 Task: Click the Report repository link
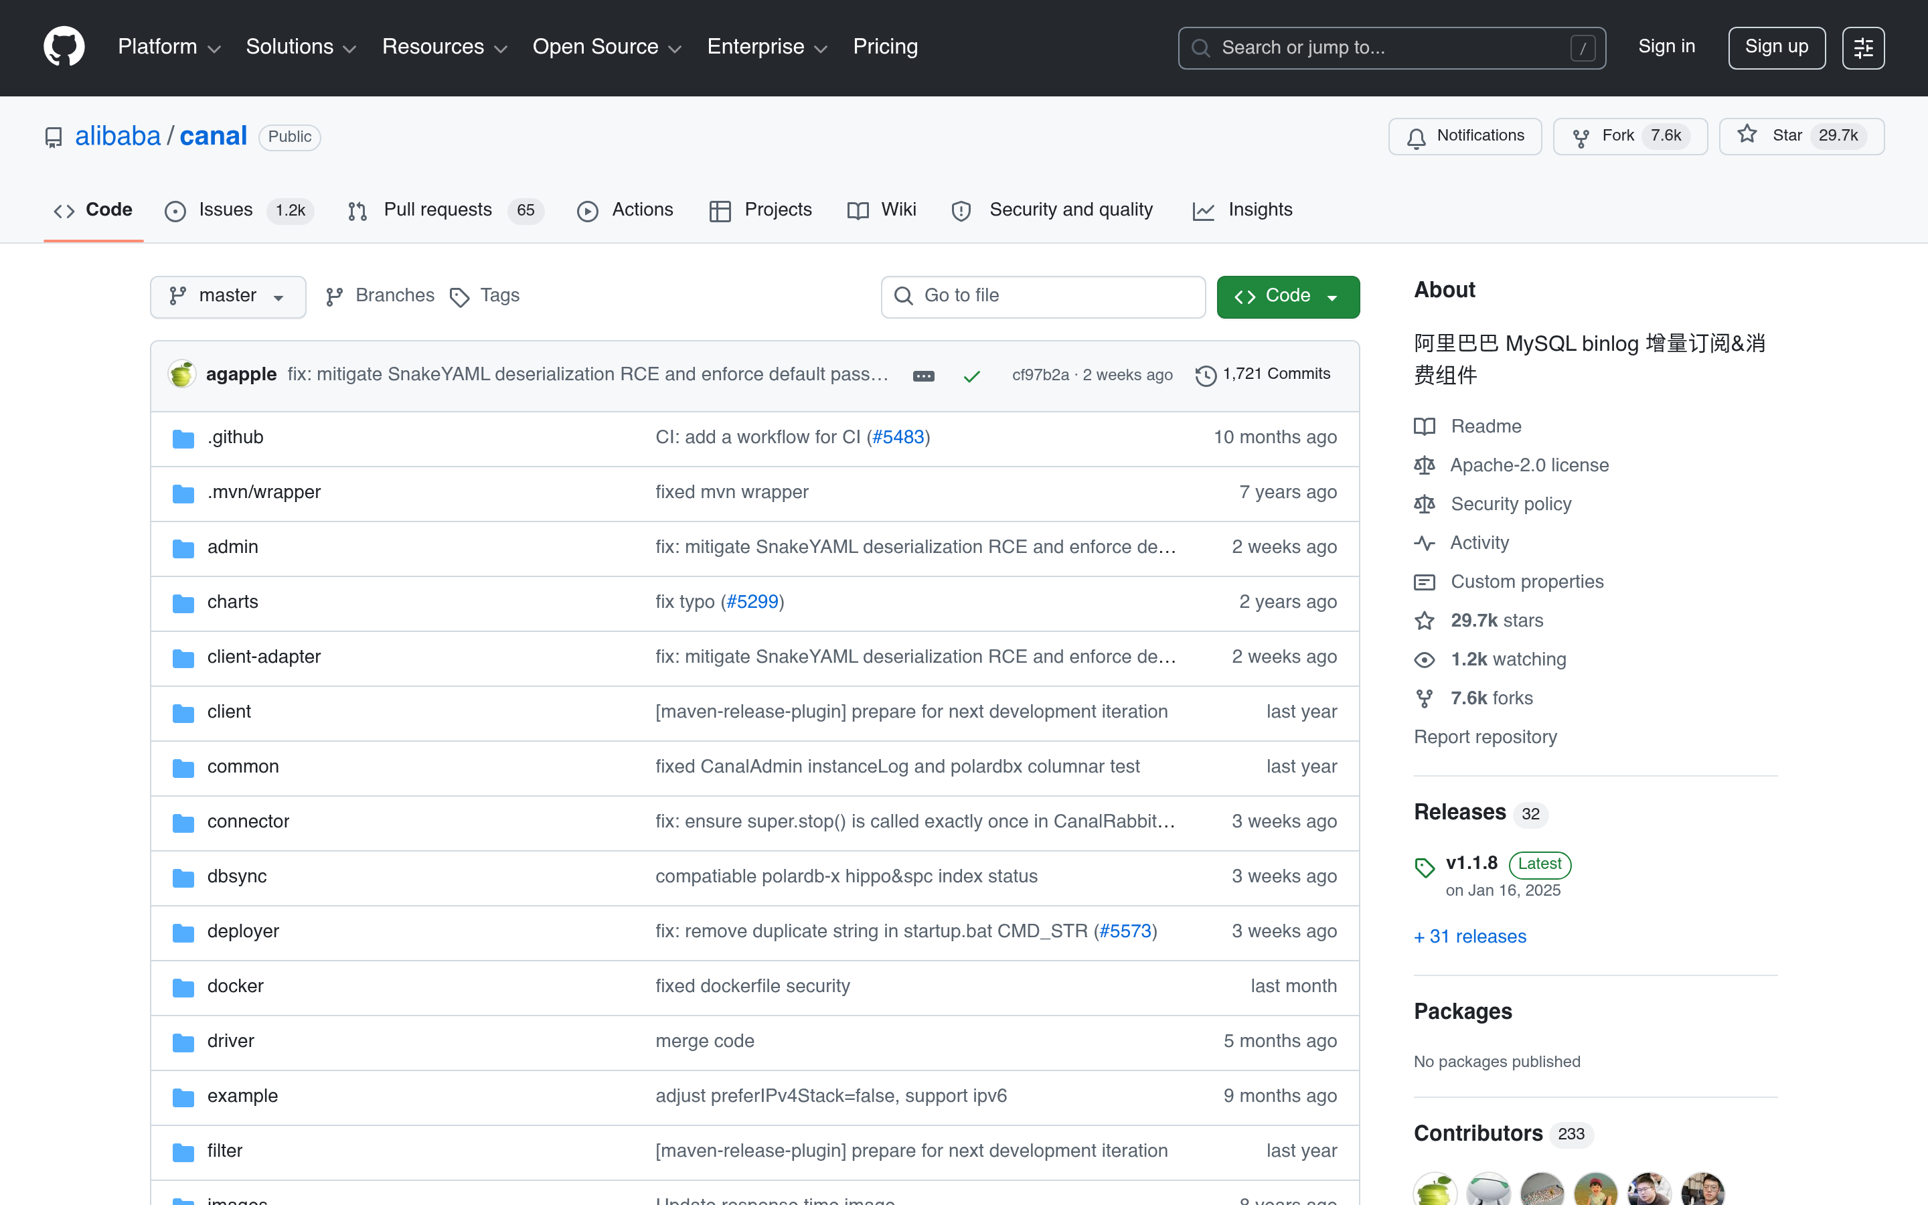coord(1485,737)
